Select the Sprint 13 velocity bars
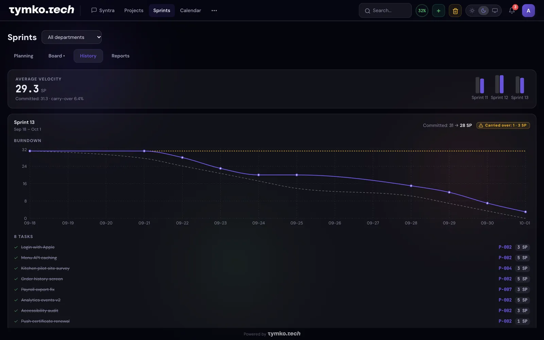The width and height of the screenshot is (544, 340). tap(520, 85)
